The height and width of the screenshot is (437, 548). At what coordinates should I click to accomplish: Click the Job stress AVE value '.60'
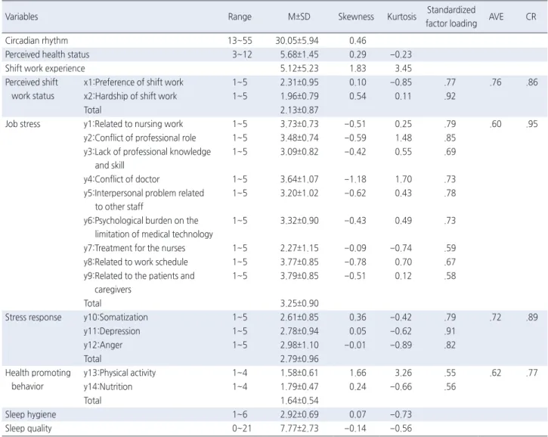(496, 124)
